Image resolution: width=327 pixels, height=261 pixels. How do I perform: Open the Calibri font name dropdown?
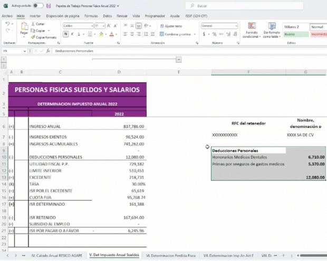[92, 26]
